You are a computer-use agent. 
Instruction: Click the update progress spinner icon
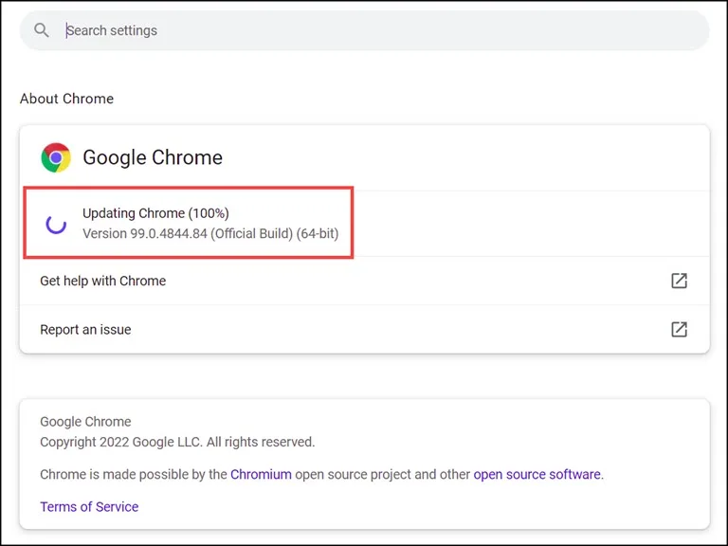point(56,224)
